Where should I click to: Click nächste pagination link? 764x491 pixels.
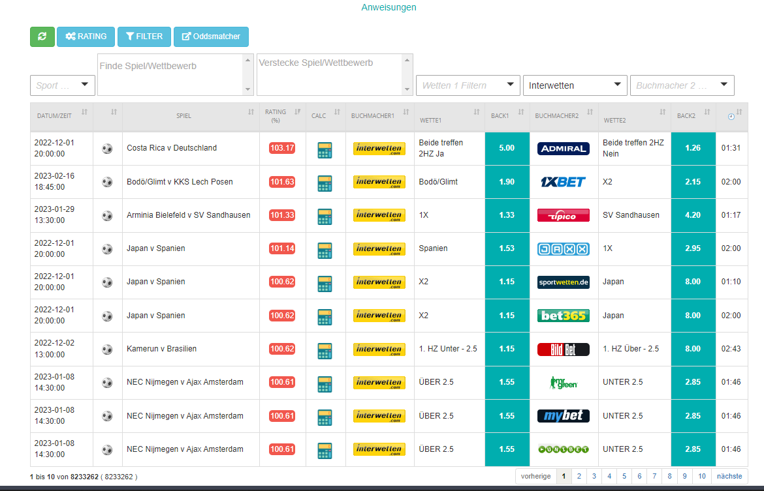[729, 477]
